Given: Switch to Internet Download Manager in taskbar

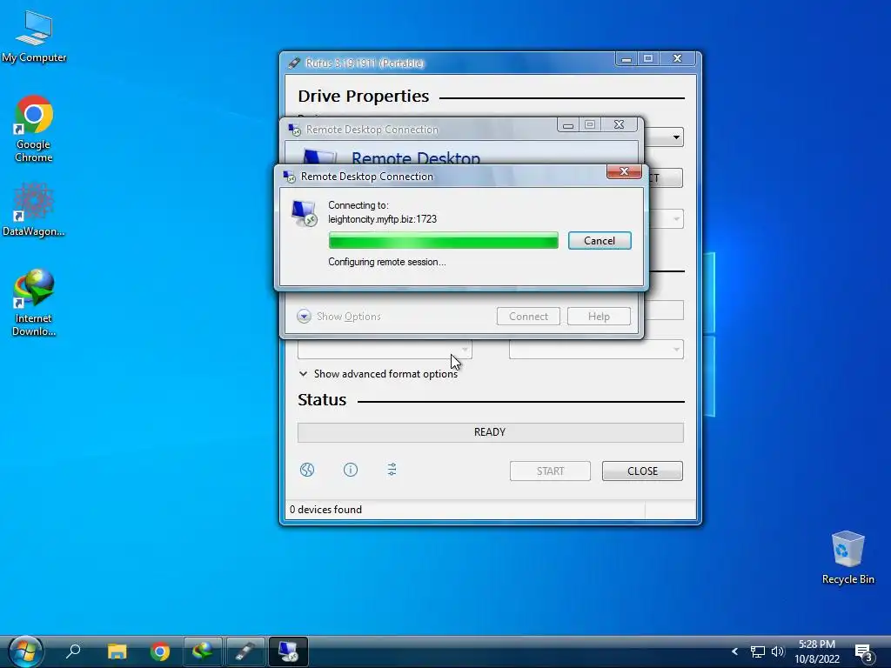Looking at the screenshot, I should click(x=203, y=651).
